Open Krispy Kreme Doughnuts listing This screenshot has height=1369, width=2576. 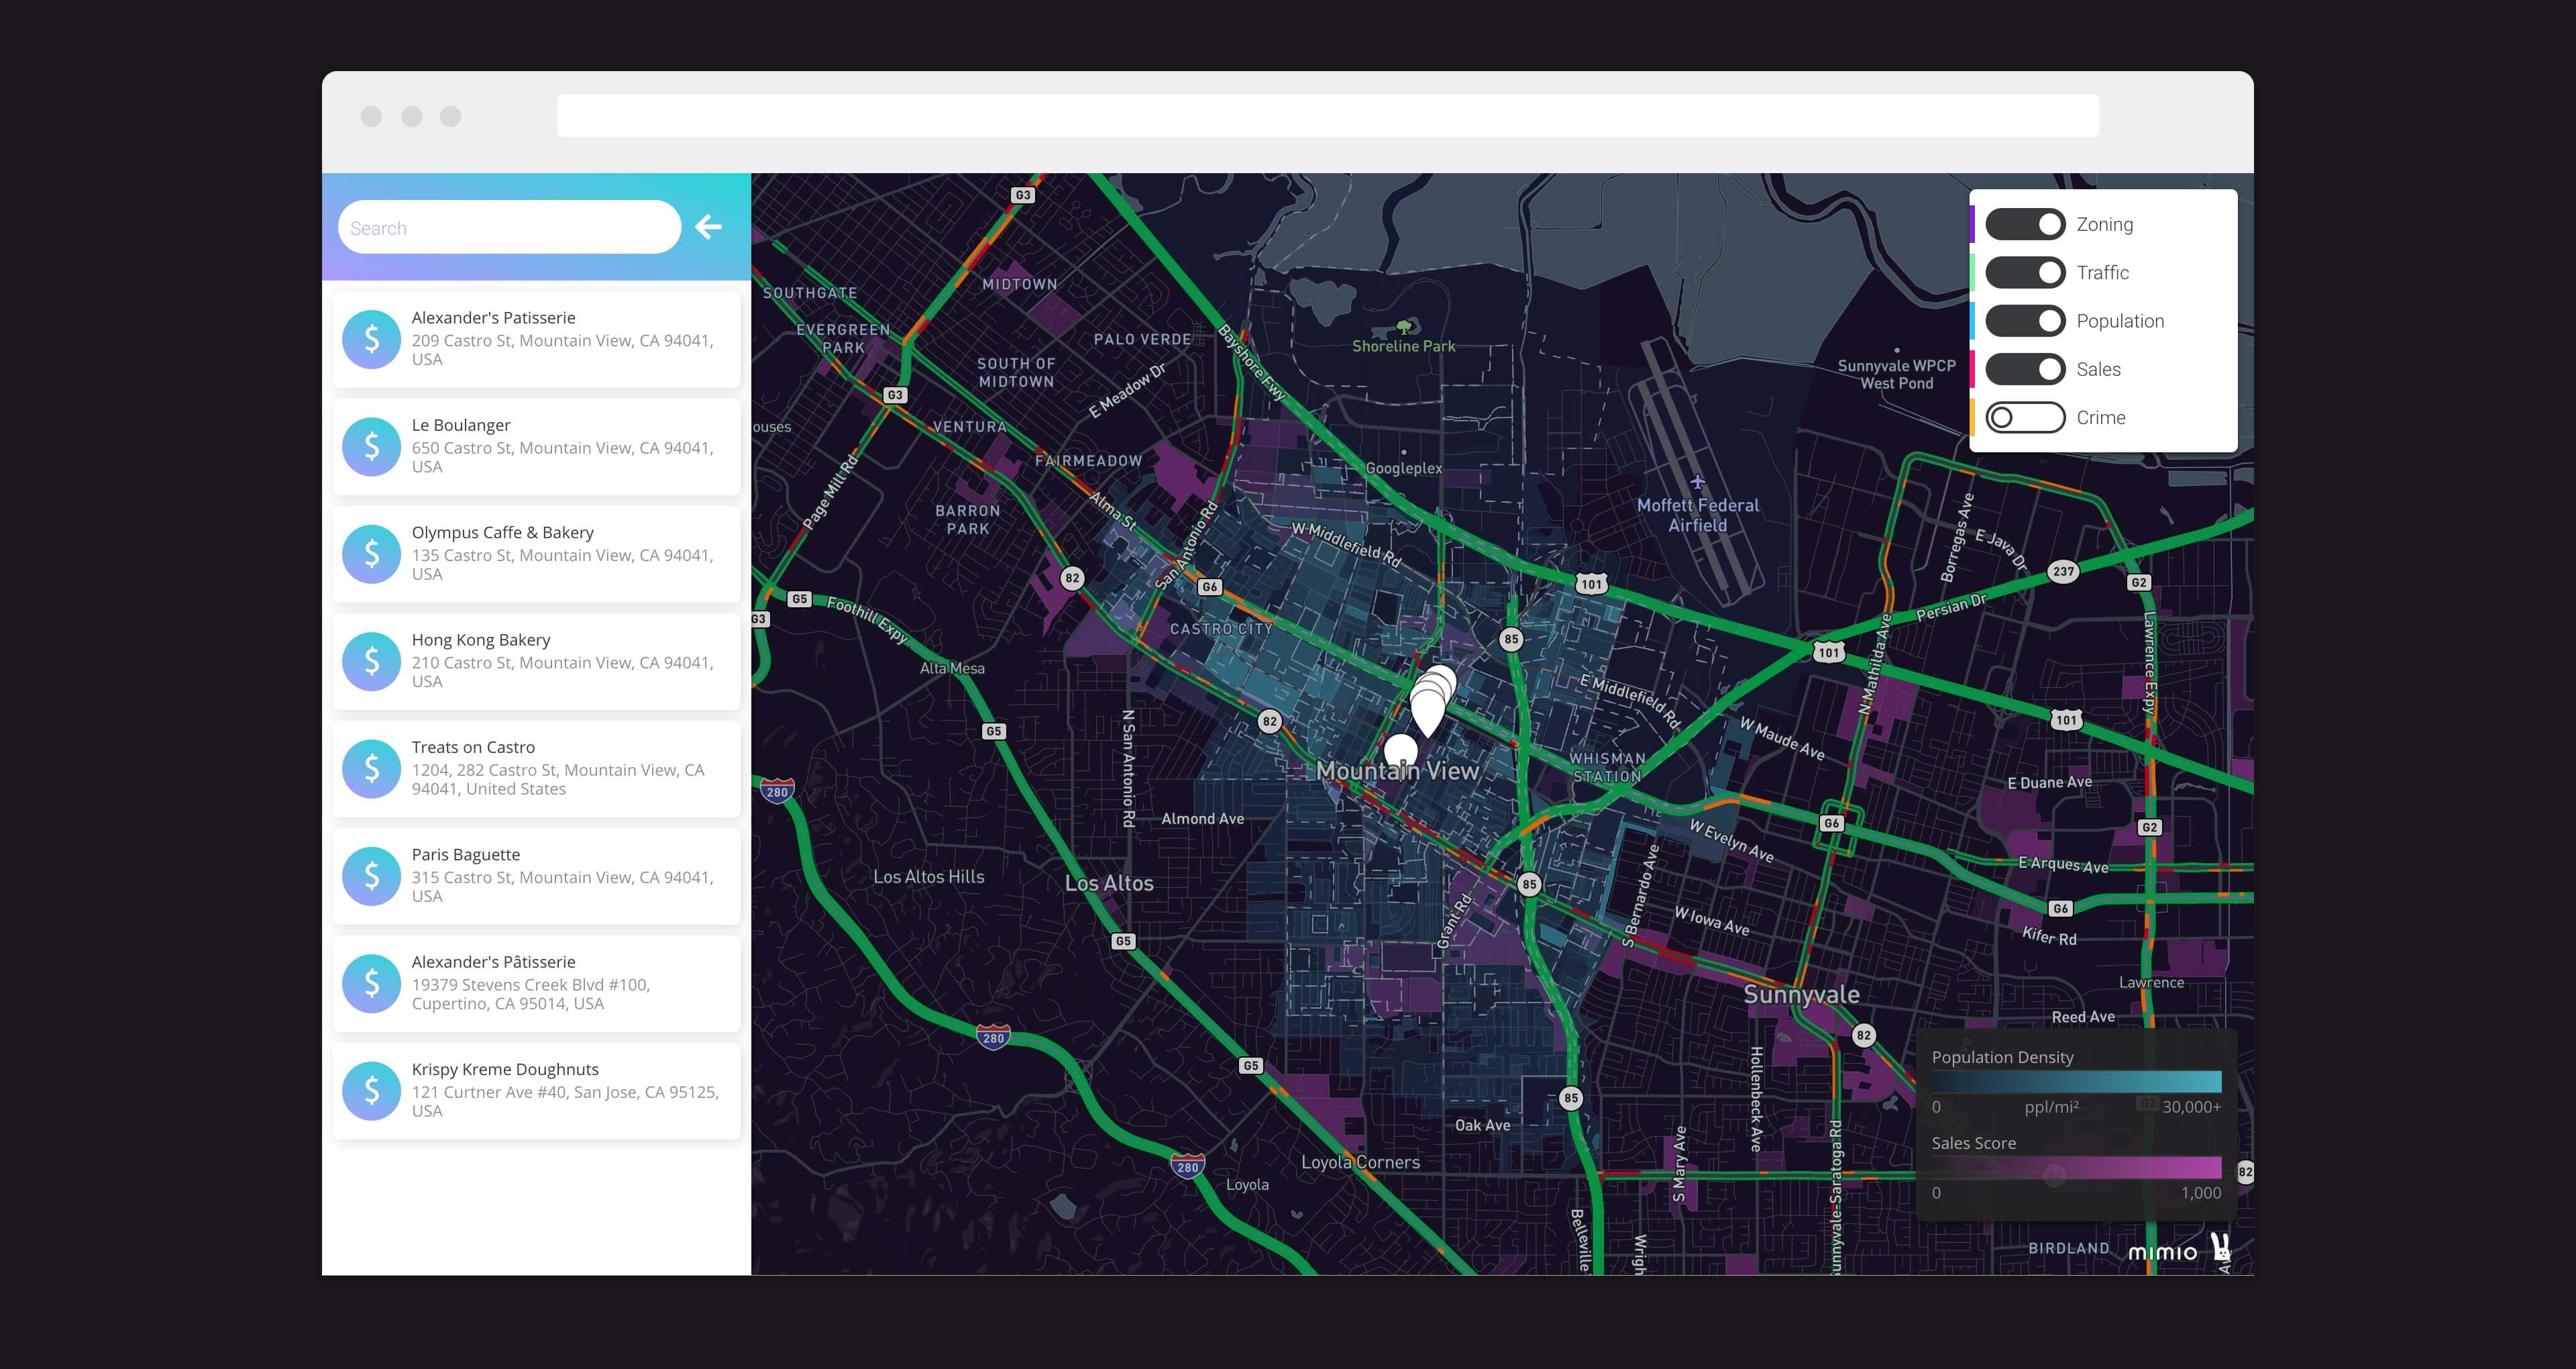pos(536,1090)
